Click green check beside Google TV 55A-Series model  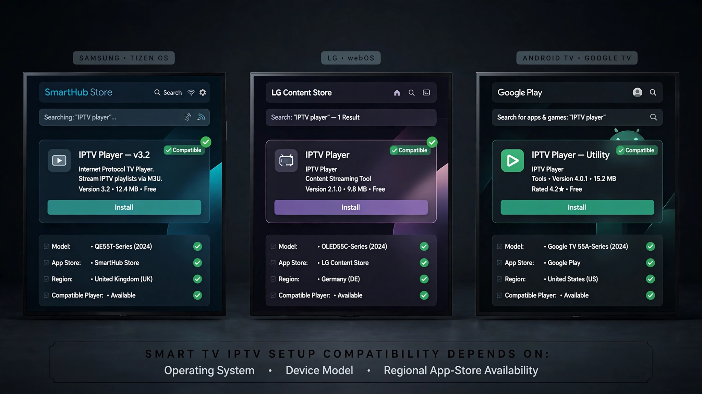pos(651,247)
